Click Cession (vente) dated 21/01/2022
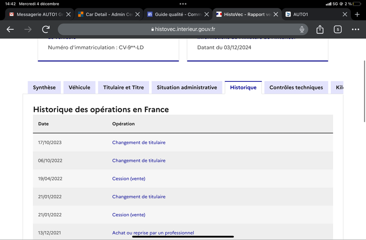Screen dimensions: 366x240 point(129,215)
